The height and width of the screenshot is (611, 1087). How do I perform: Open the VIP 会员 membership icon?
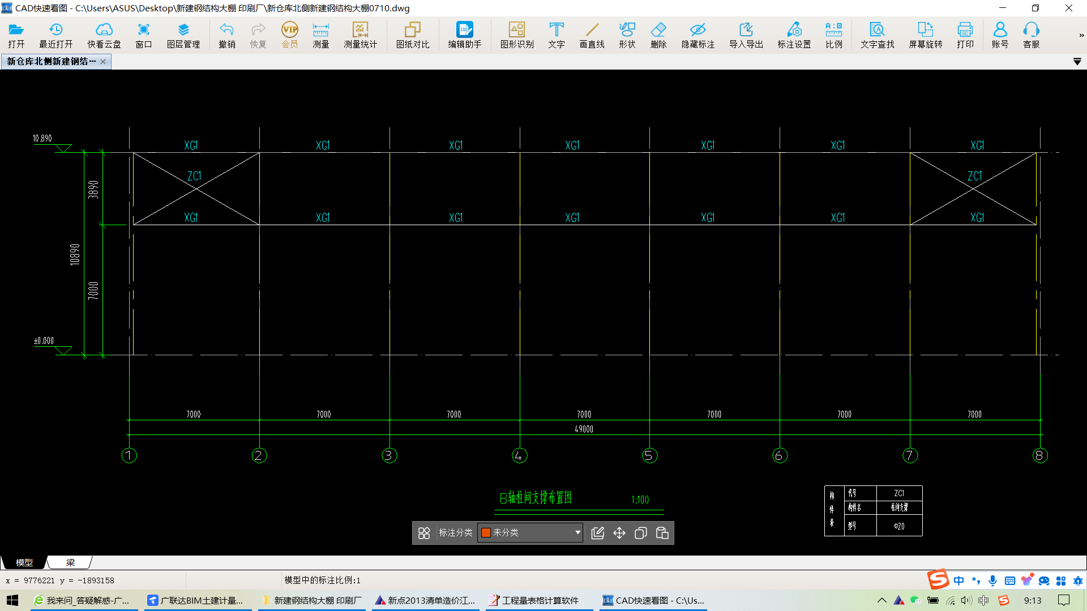[x=289, y=35]
